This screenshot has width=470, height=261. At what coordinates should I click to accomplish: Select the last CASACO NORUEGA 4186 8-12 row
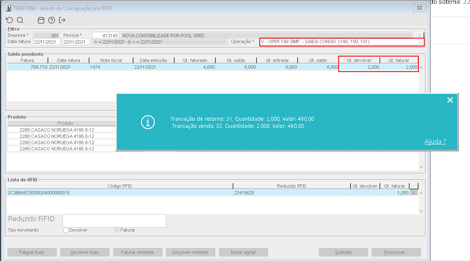61,149
